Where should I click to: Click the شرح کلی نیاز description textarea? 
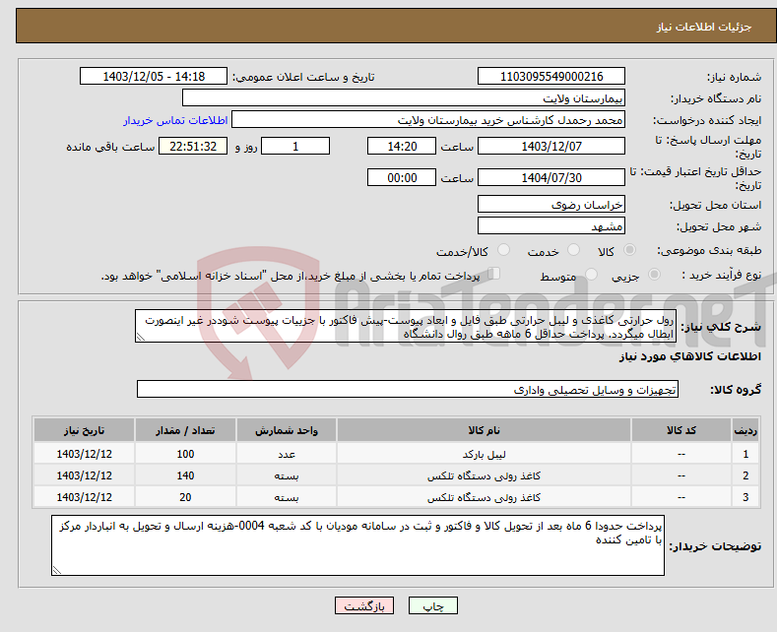click(x=406, y=326)
